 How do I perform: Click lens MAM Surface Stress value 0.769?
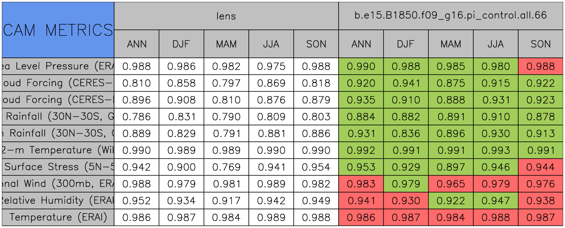coord(226,167)
